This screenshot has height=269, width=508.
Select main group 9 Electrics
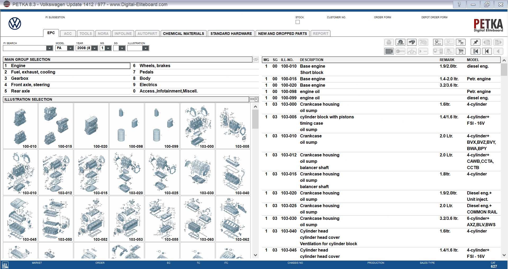pos(195,85)
